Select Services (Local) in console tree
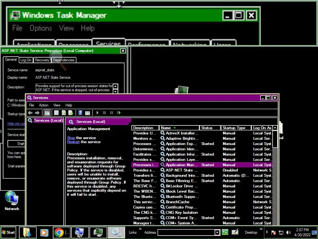This screenshot has height=239, width=318. coord(48,120)
